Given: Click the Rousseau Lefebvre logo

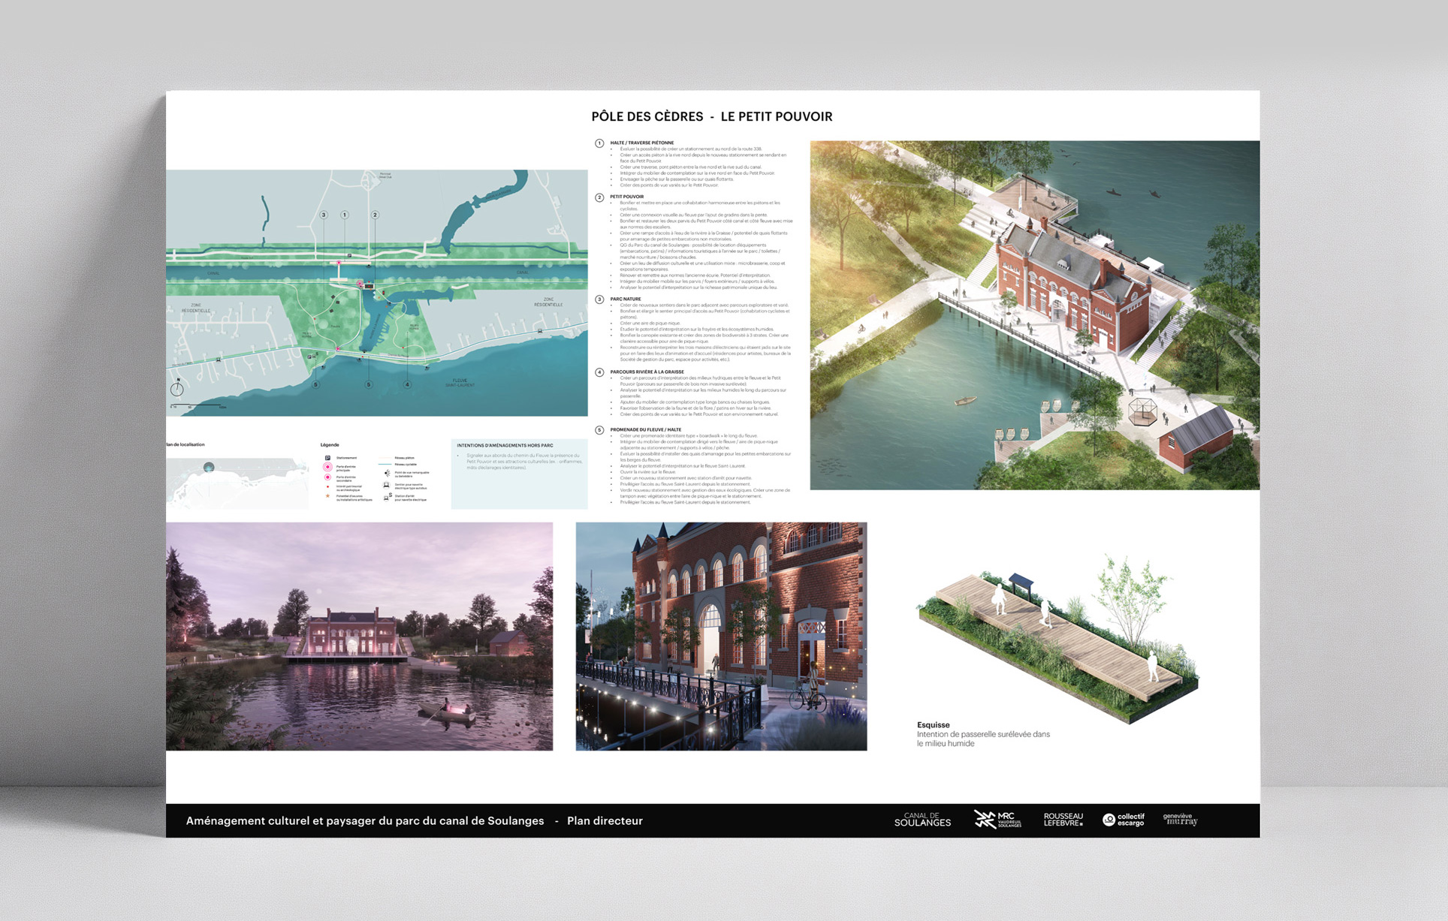Looking at the screenshot, I should pos(1063,820).
